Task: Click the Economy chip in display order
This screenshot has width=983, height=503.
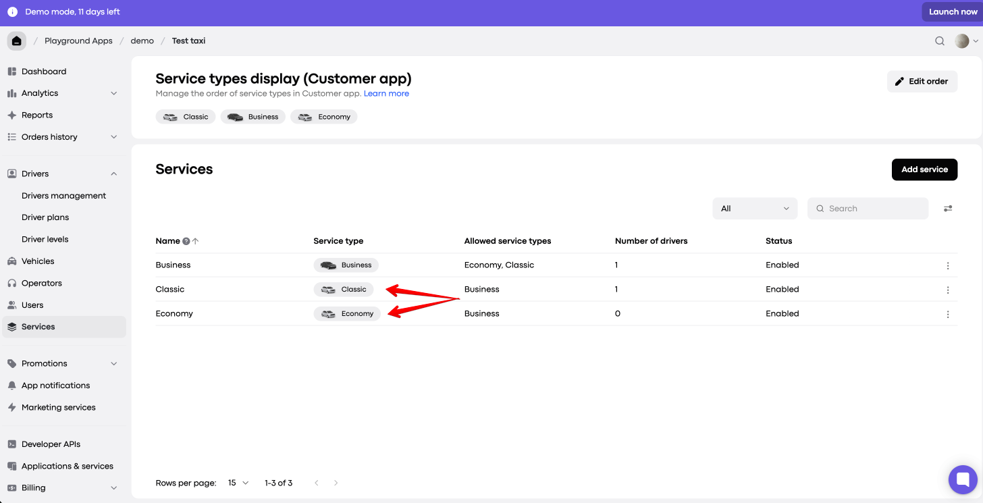Action: [324, 117]
